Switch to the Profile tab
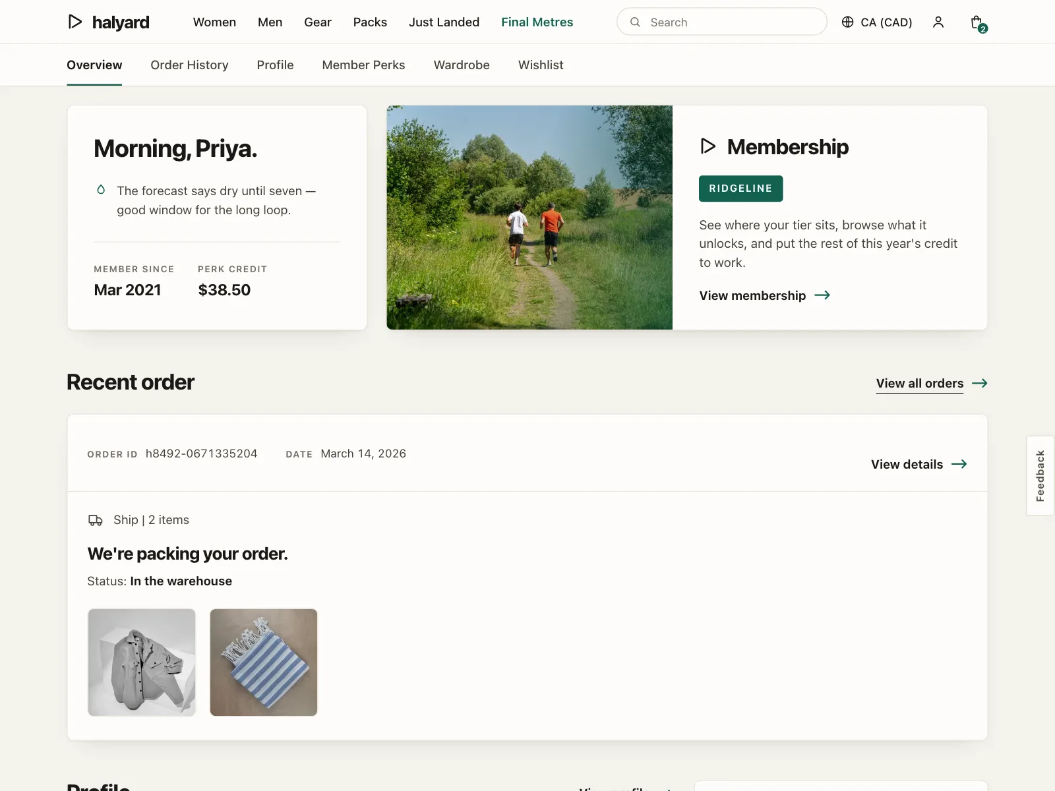Screen dimensions: 1055x791 [275, 65]
